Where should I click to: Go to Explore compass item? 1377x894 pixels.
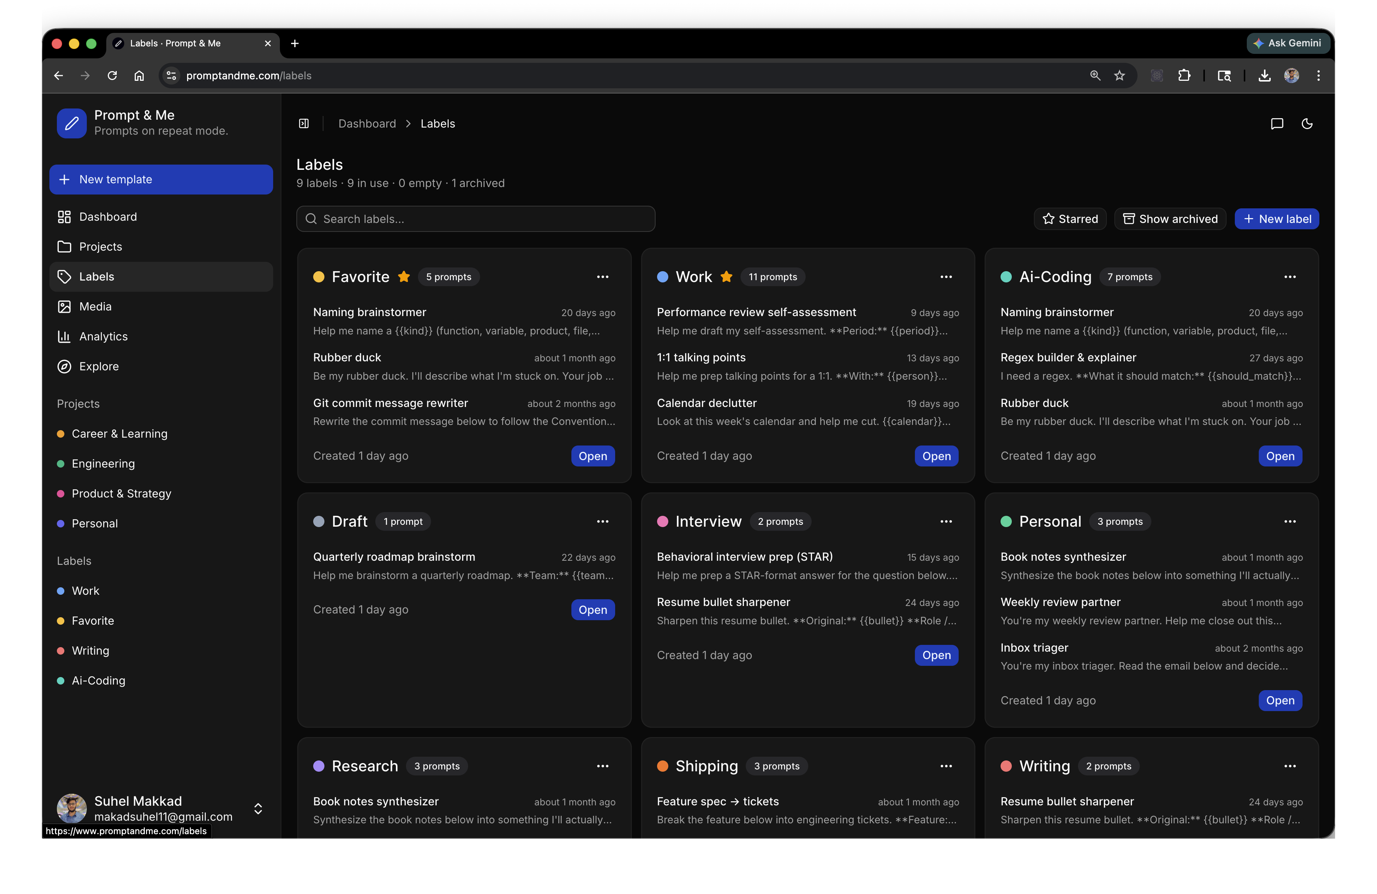click(98, 367)
